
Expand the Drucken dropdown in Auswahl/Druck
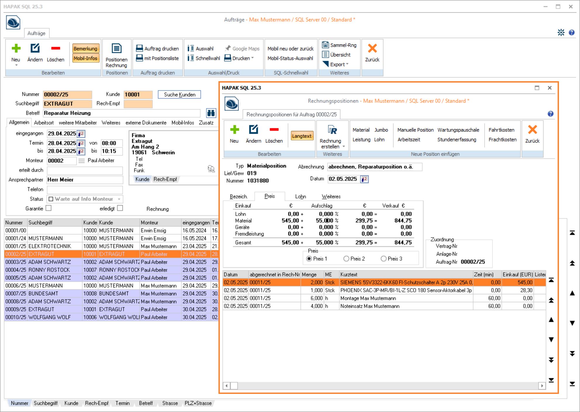click(252, 58)
